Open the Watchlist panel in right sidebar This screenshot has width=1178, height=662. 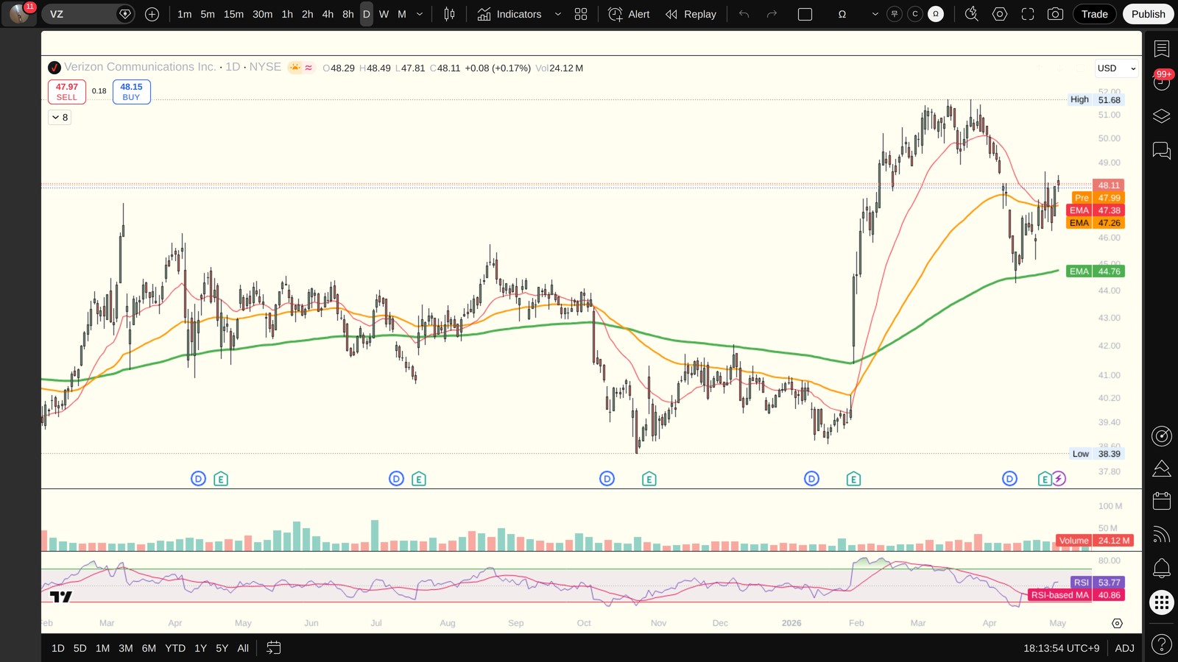pos(1162,49)
